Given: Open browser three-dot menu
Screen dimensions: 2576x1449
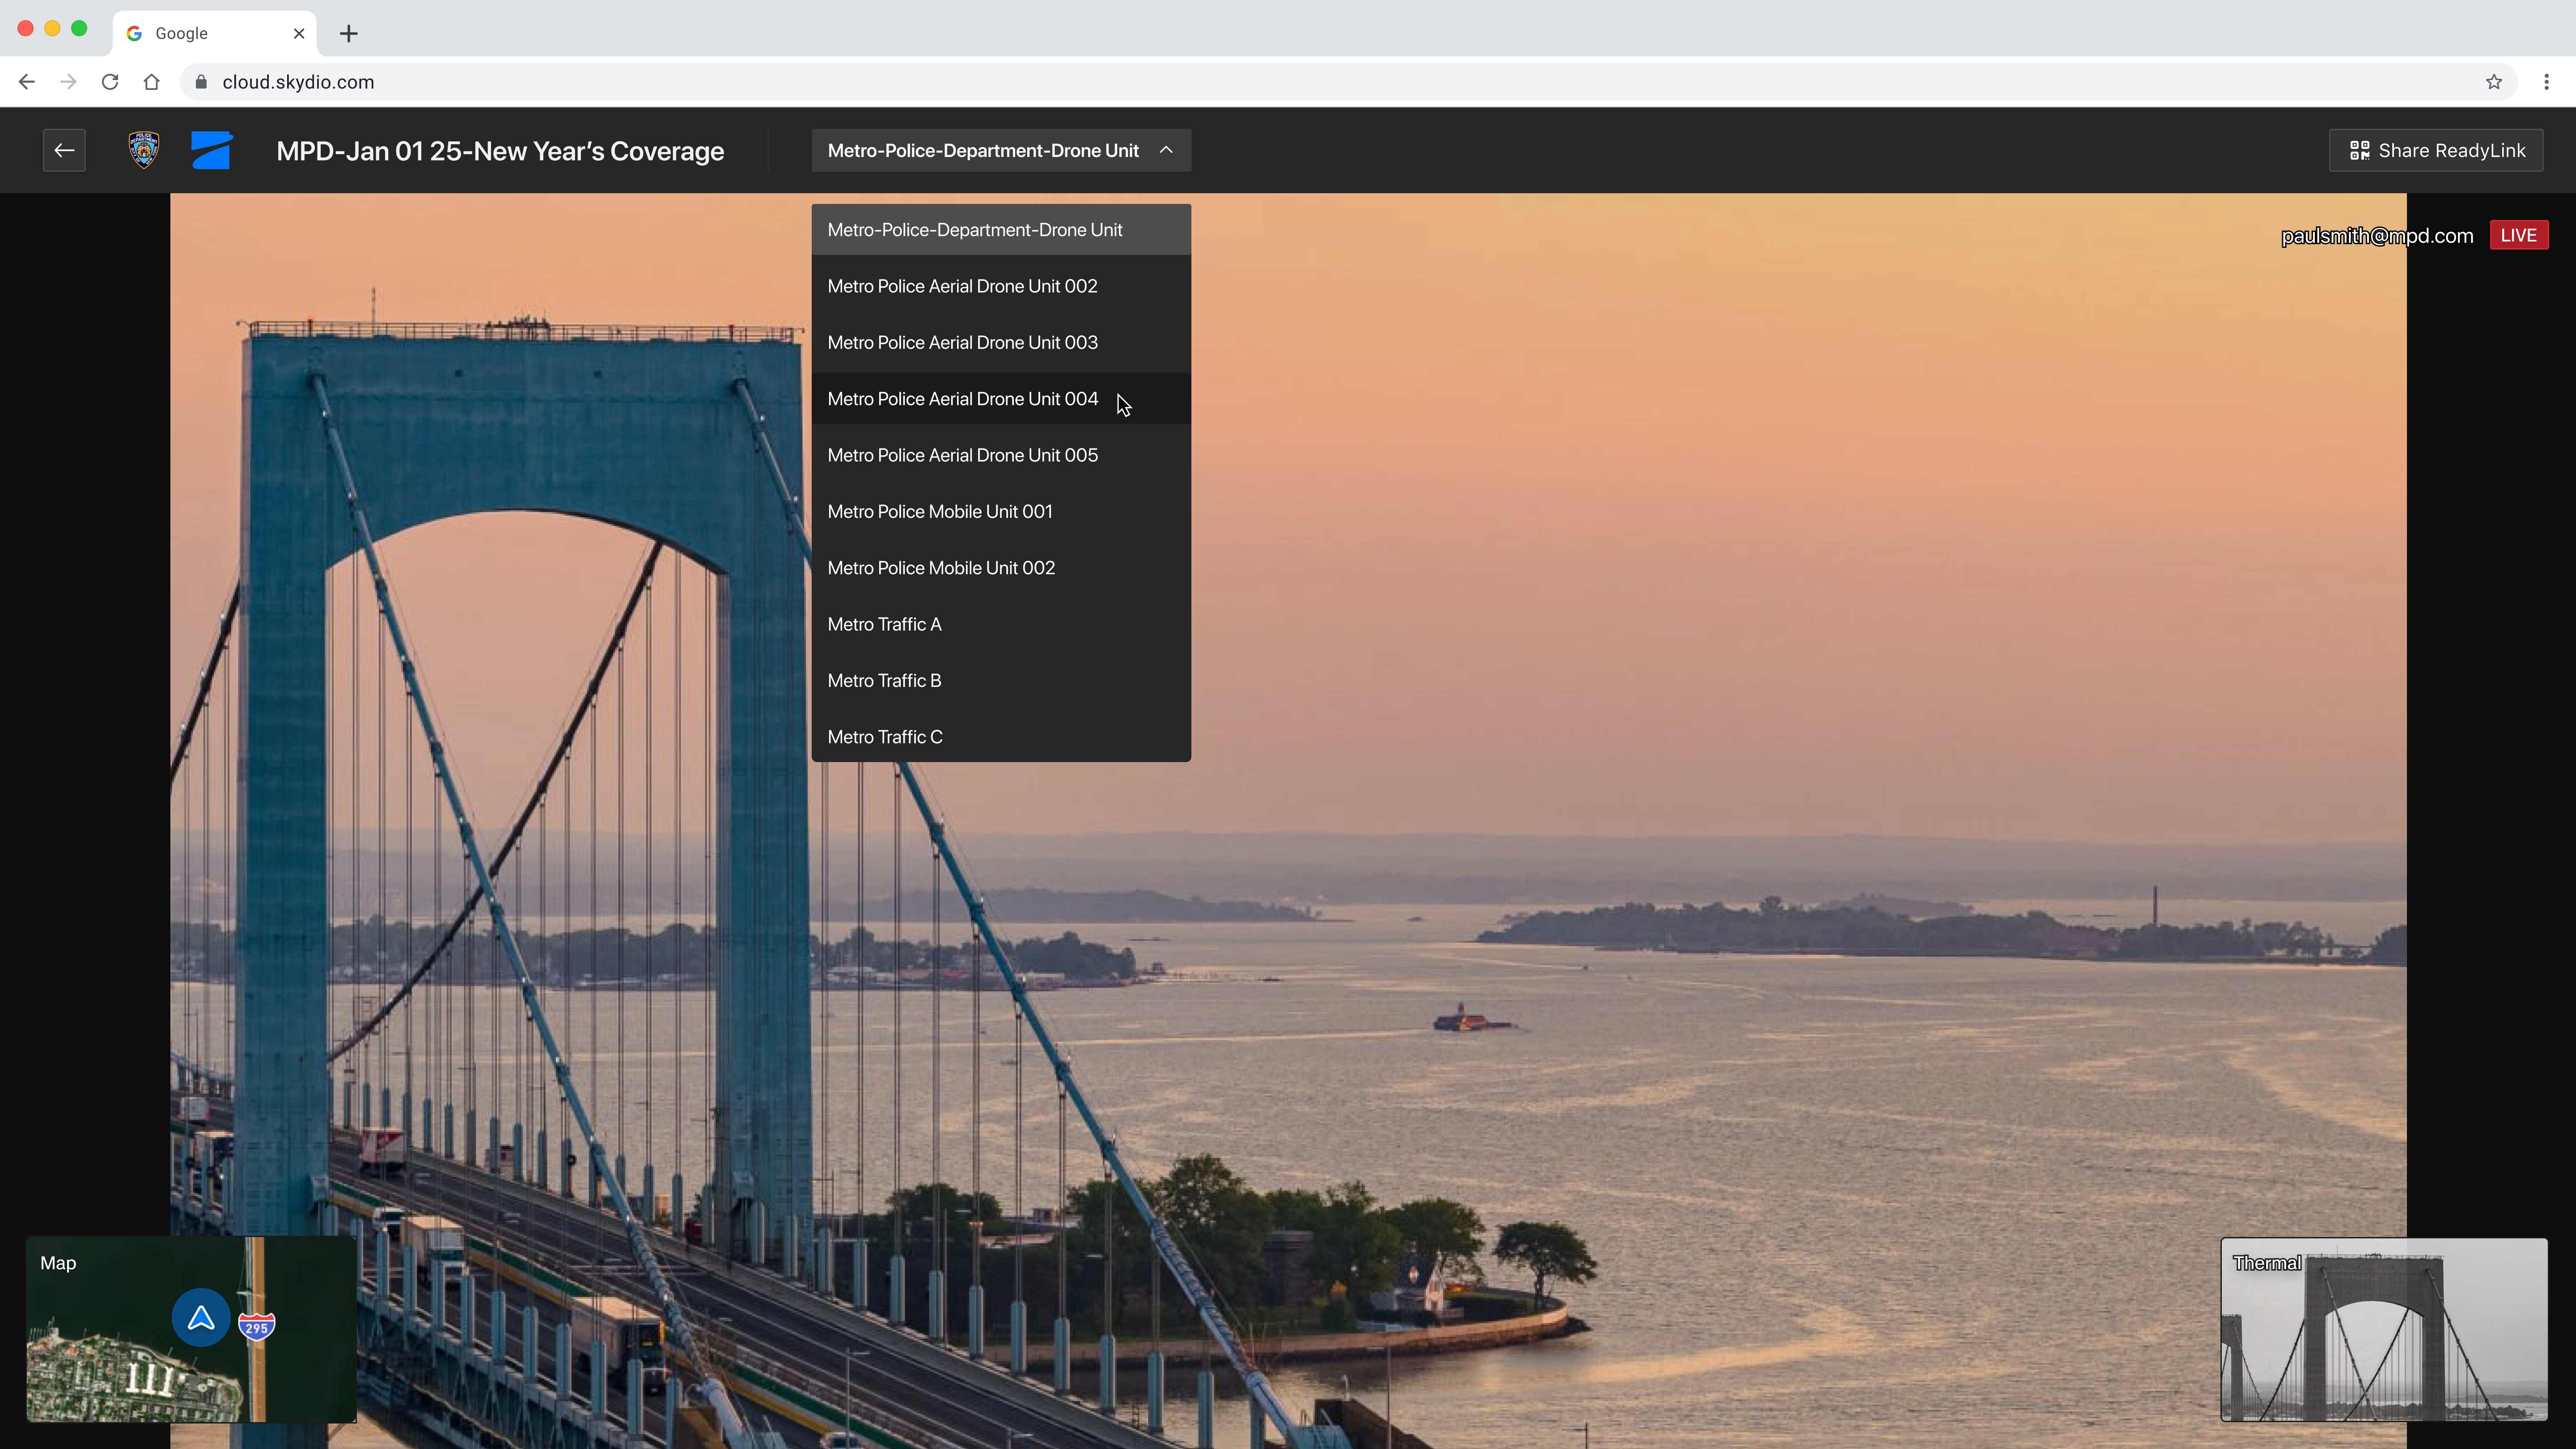Looking at the screenshot, I should (x=2546, y=82).
